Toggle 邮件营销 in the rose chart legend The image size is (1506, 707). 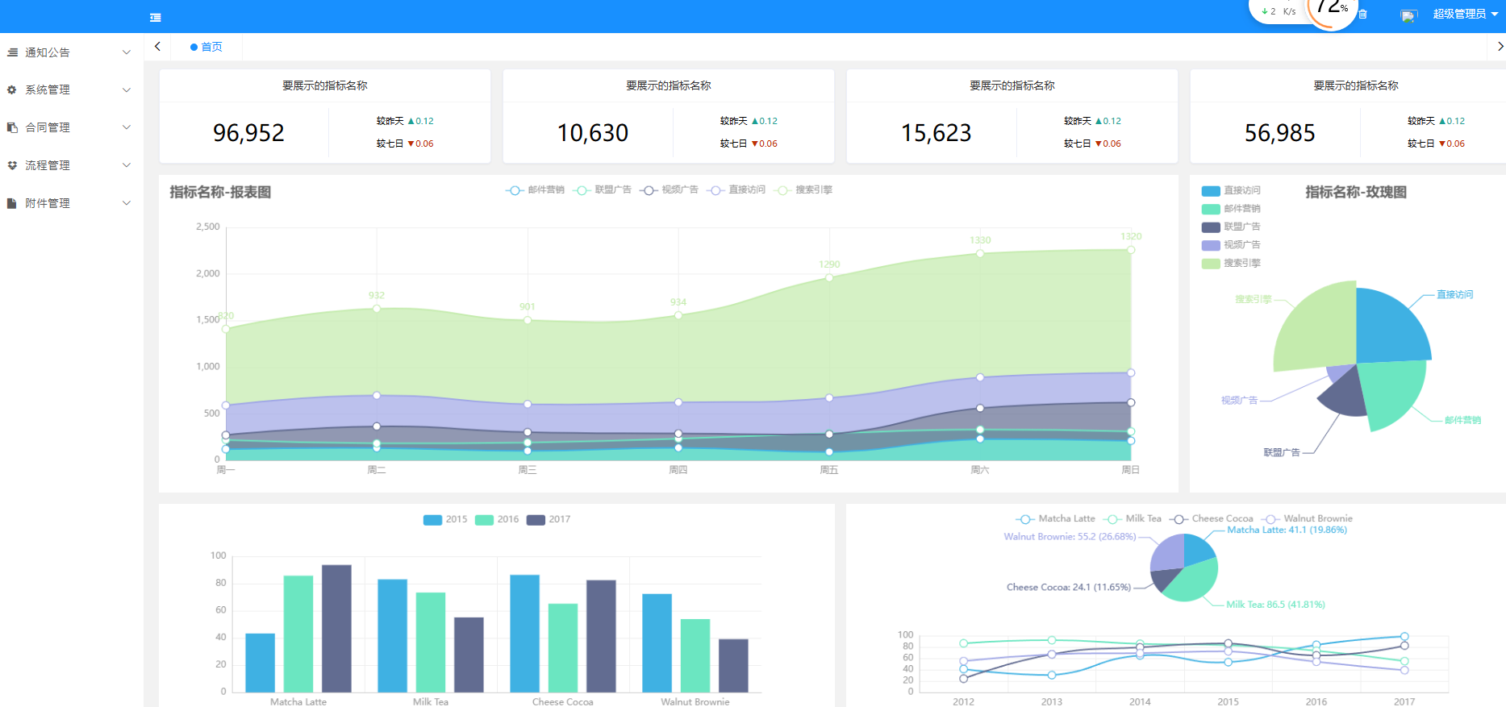tap(1231, 209)
